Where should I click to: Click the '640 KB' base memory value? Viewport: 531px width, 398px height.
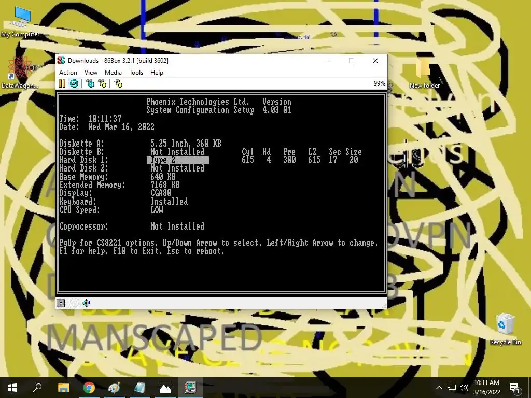163,177
